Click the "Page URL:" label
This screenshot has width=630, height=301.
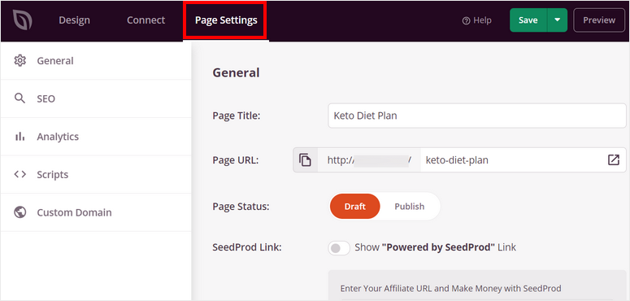(236, 160)
